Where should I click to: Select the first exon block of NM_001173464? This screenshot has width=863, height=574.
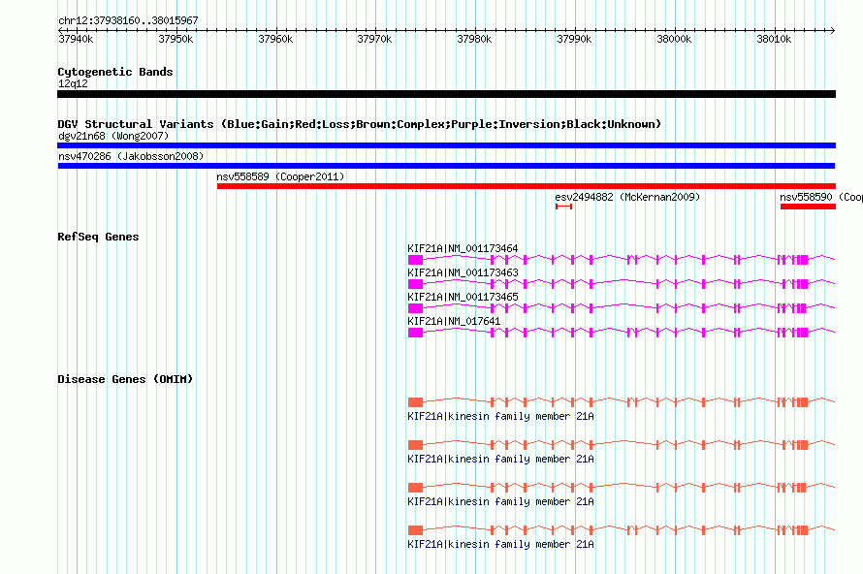click(416, 260)
